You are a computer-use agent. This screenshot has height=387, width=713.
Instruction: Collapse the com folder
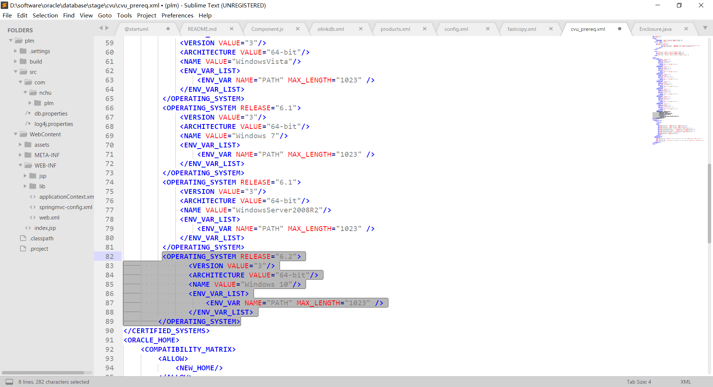click(x=20, y=82)
